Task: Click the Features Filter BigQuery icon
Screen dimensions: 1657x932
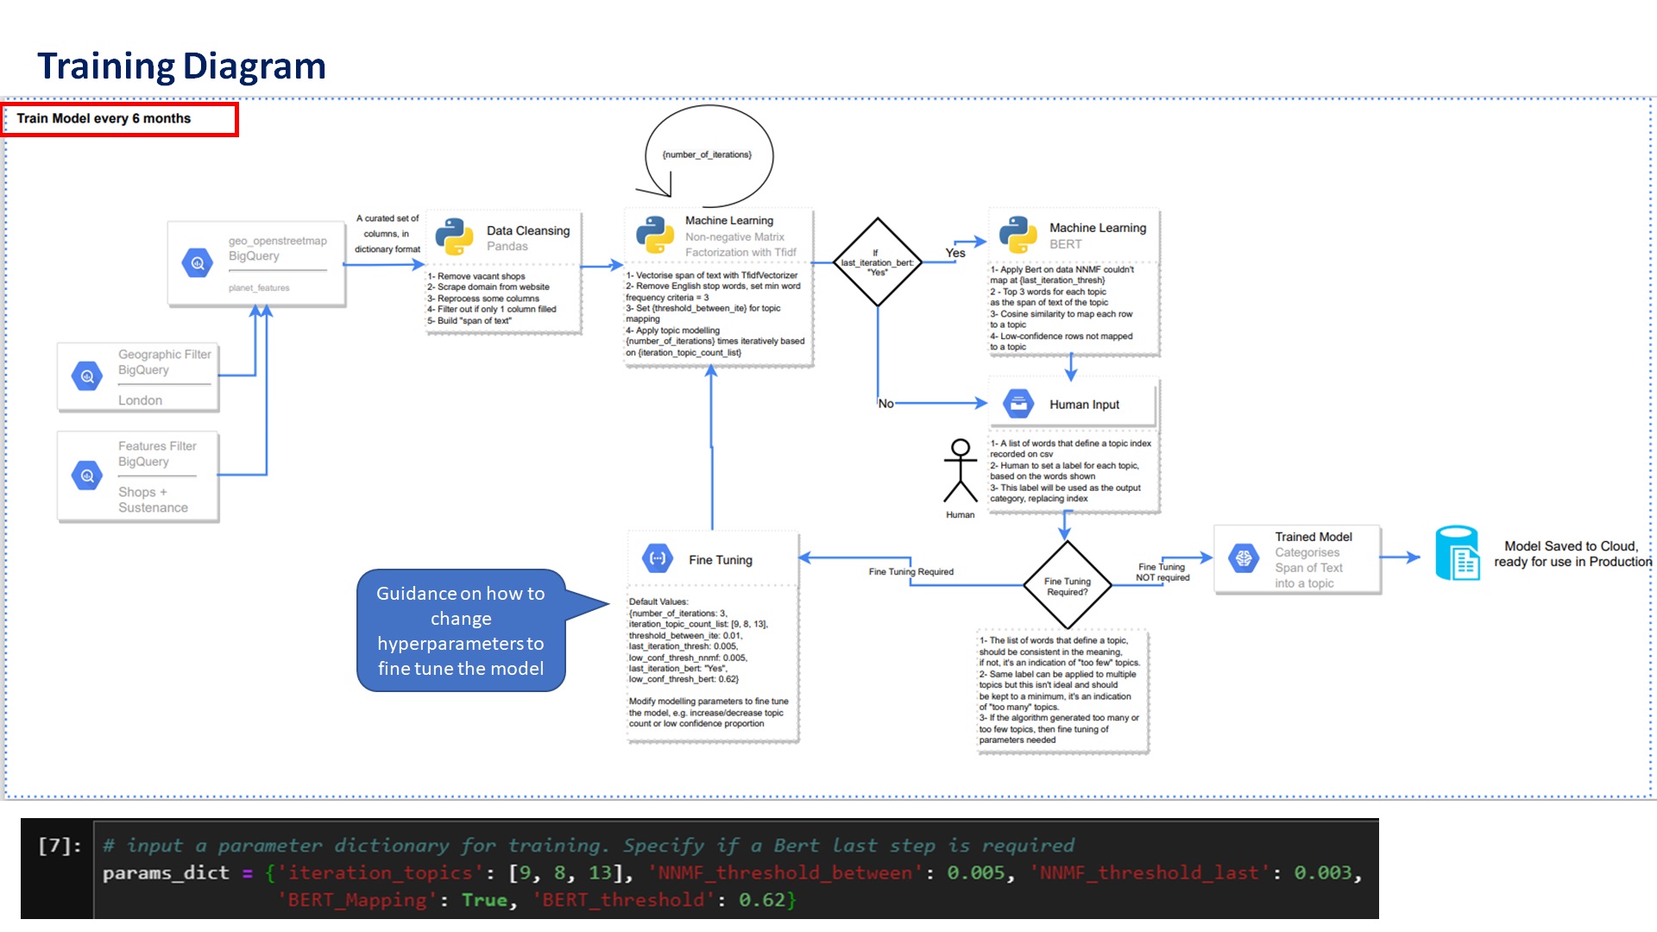Action: click(x=87, y=475)
